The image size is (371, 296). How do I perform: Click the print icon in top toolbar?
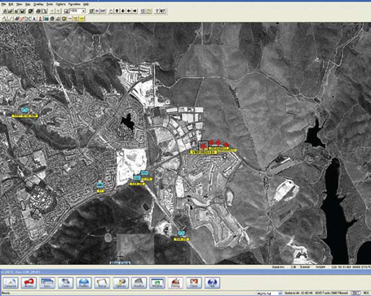38,11
